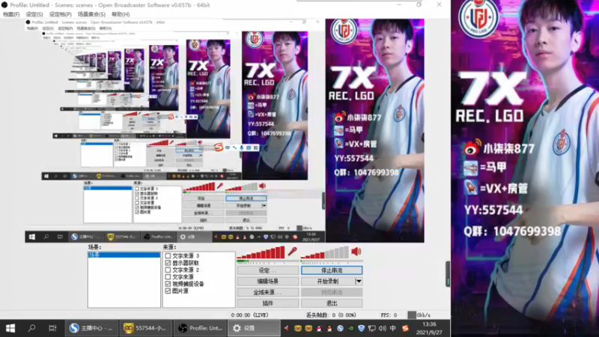Show hidden tray icons arrow

click(286, 328)
